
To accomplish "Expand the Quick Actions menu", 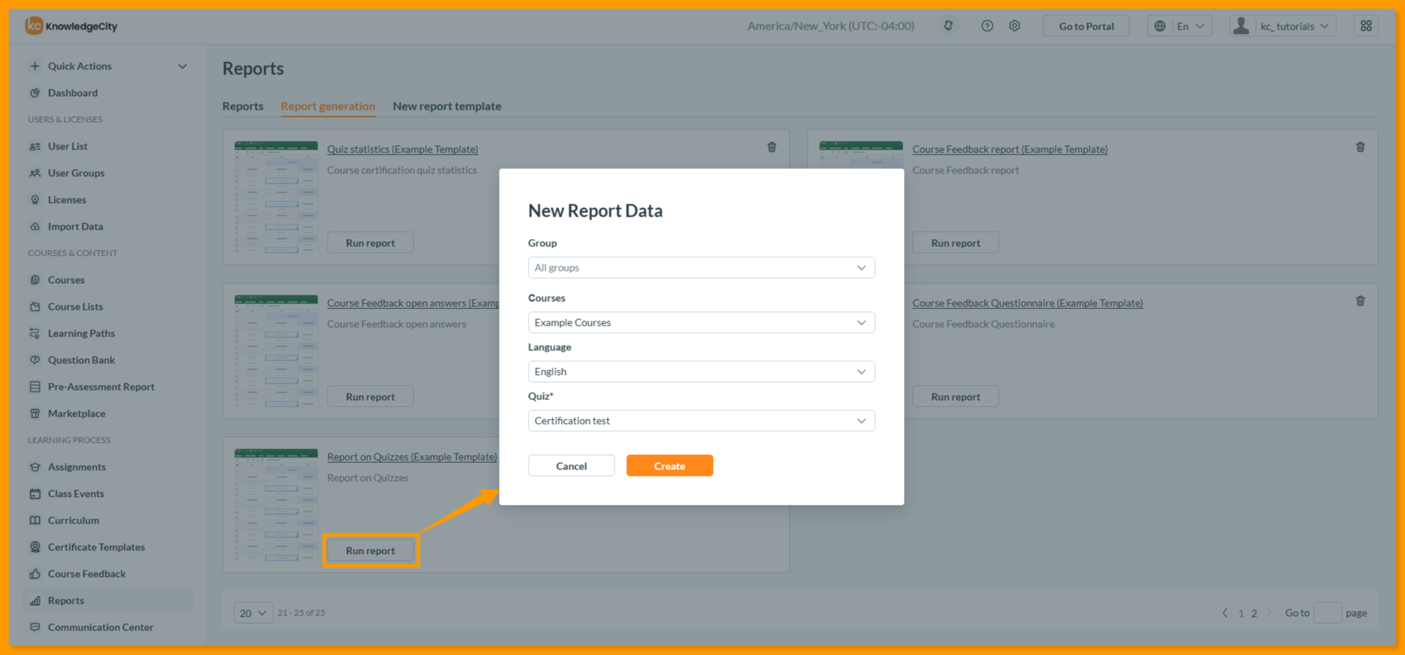I will coord(108,66).
